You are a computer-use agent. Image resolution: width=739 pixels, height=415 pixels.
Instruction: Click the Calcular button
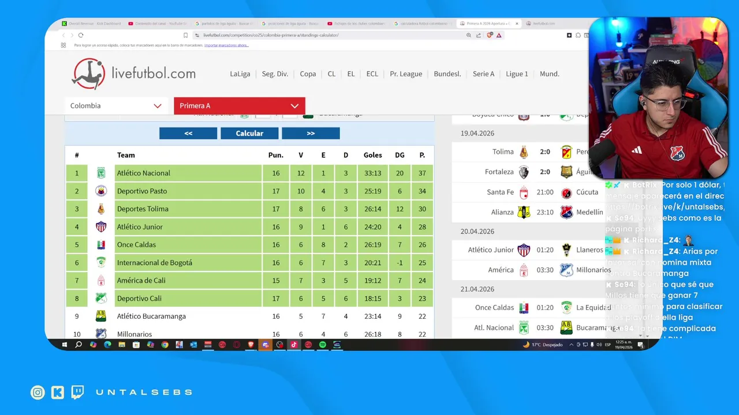pos(249,133)
